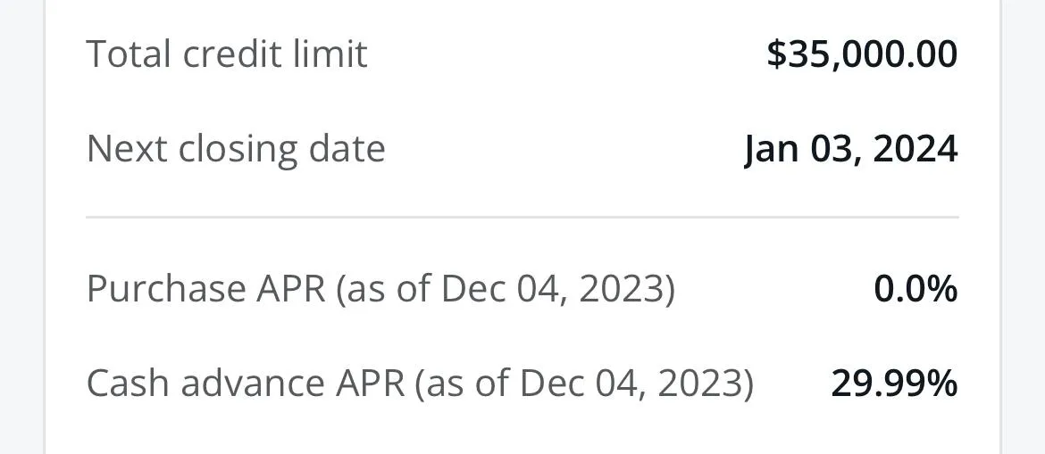1045x454 pixels.
Task: Click the Dec 04, 2023 date beside Cash advance APR
Action: 631,384
